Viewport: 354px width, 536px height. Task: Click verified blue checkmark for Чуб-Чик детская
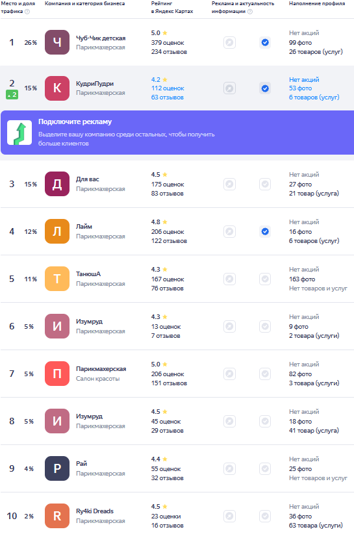(265, 42)
